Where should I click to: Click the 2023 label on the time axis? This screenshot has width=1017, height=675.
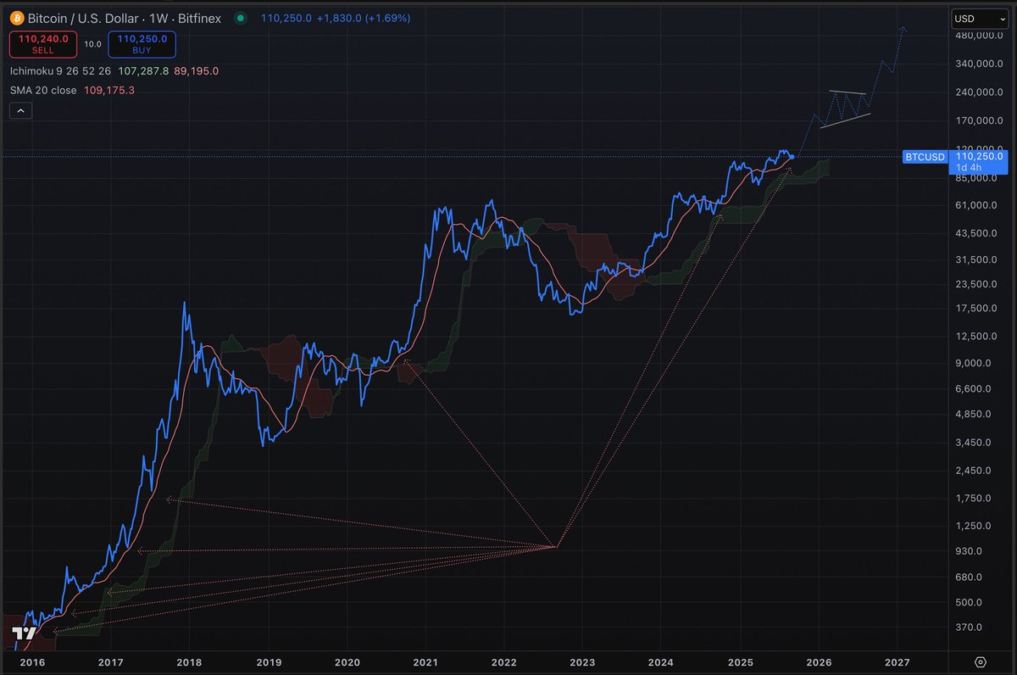coord(582,661)
